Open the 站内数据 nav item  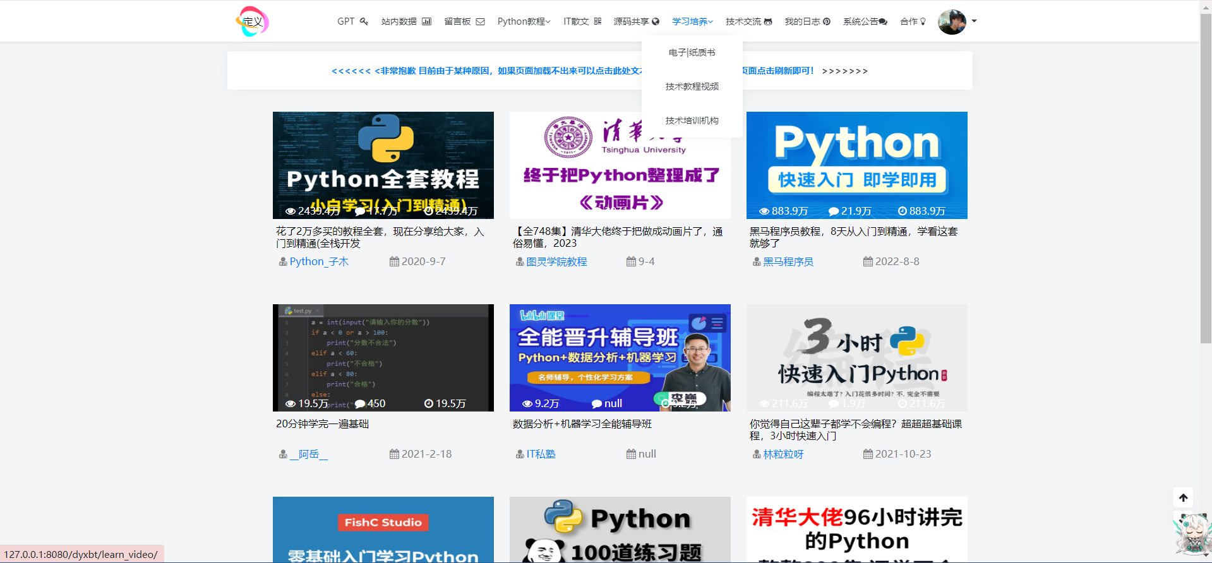coord(406,21)
